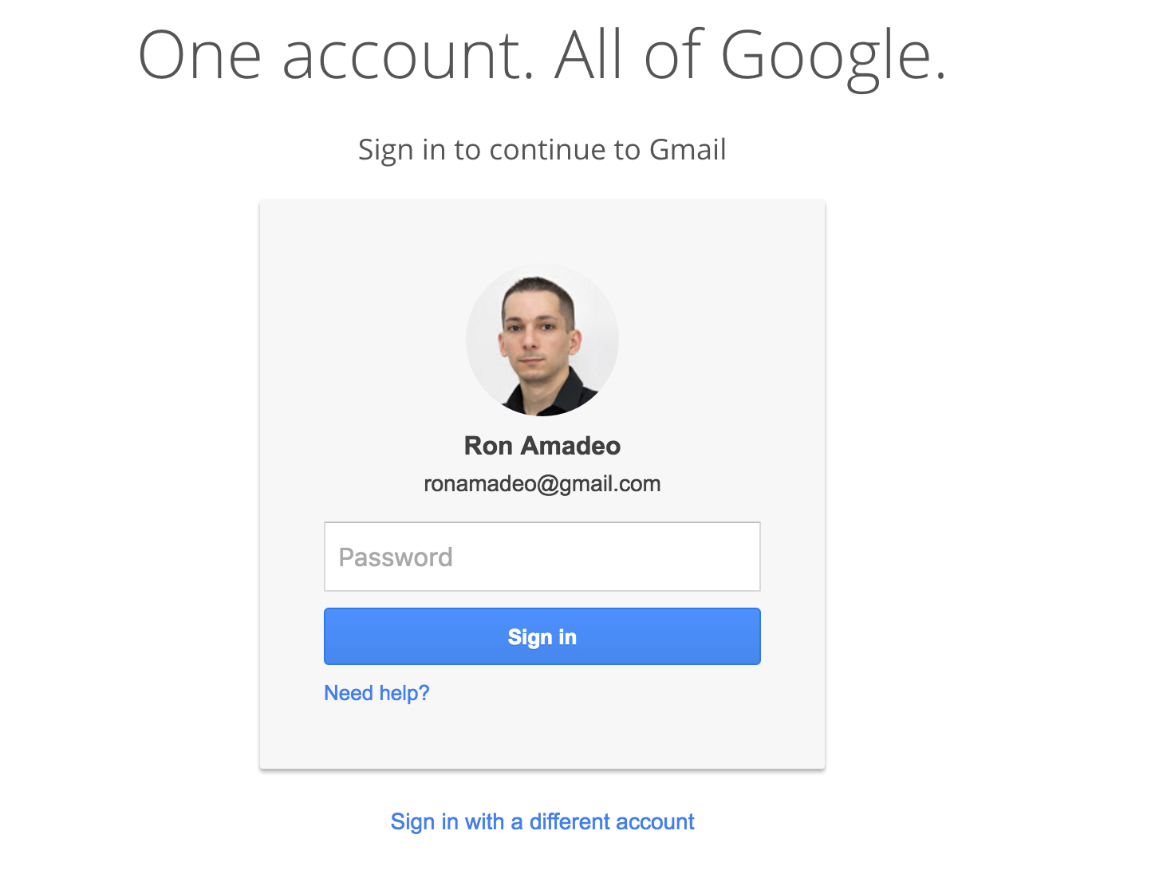Choose "Sign in with a different account"
The width and height of the screenshot is (1155, 874).
pyautogui.click(x=542, y=821)
